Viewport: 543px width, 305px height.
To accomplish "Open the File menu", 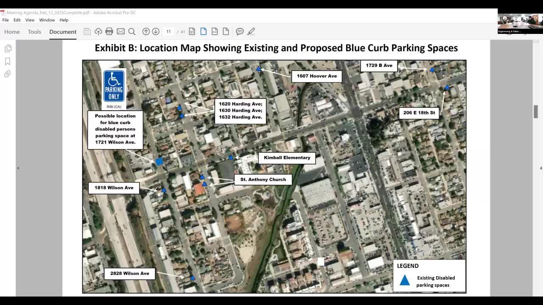I will pyautogui.click(x=6, y=20).
